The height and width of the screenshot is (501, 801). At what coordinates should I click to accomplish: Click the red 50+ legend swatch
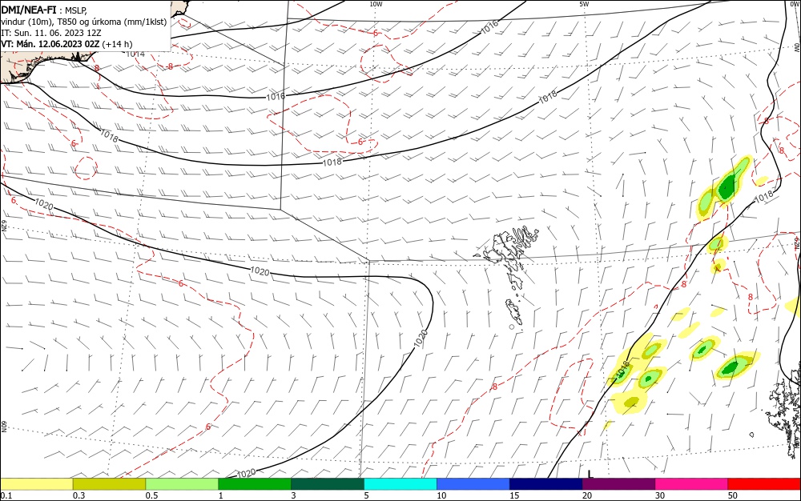(x=764, y=484)
